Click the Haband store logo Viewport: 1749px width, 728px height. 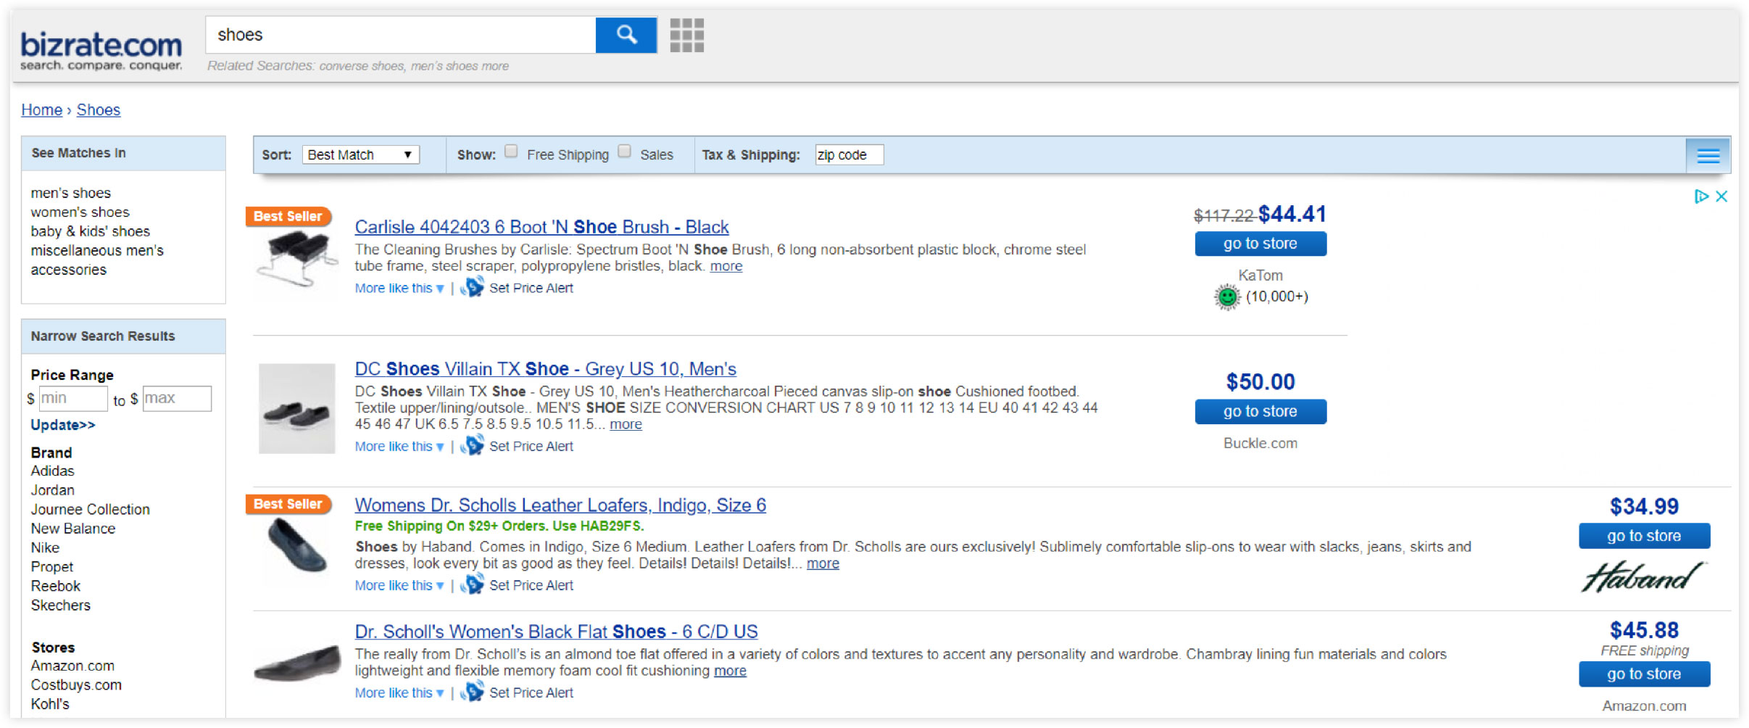tap(1643, 577)
